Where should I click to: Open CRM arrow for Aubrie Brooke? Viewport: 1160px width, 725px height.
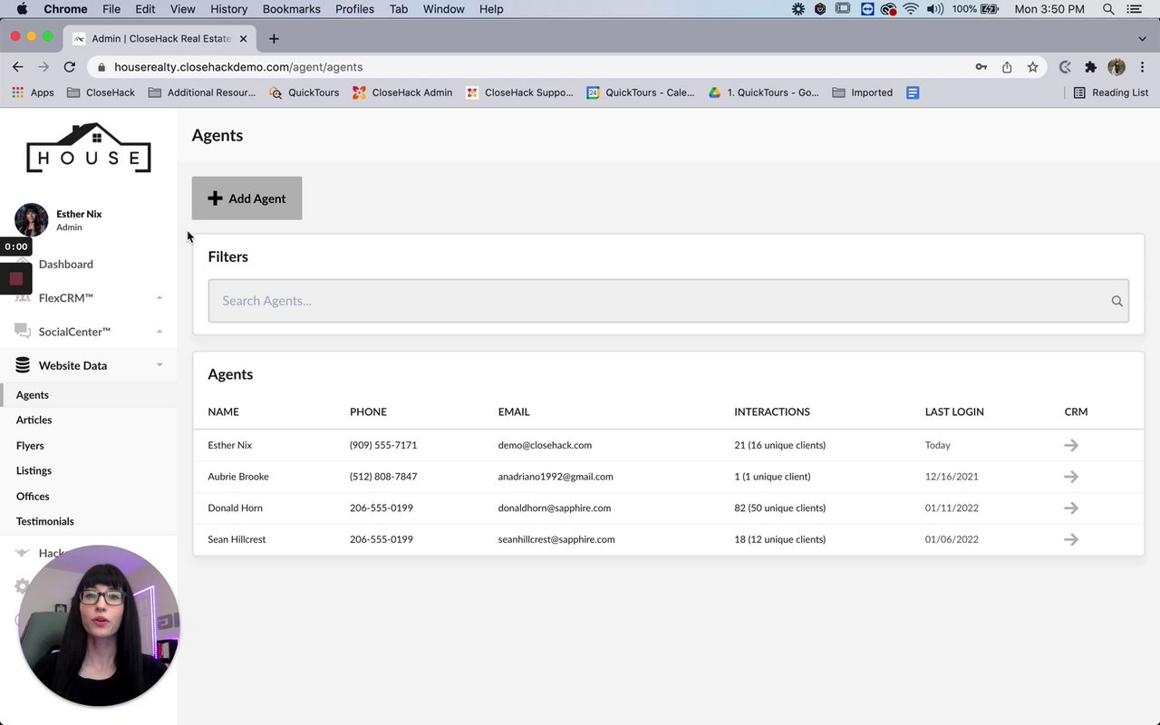[x=1071, y=477]
